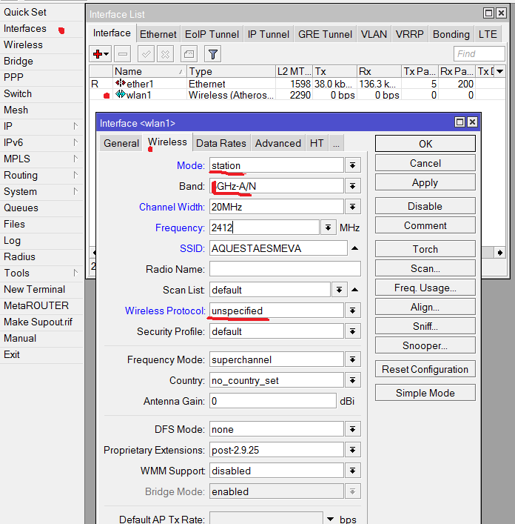The width and height of the screenshot is (515, 524).
Task: Click the Torch button
Action: [x=425, y=249]
